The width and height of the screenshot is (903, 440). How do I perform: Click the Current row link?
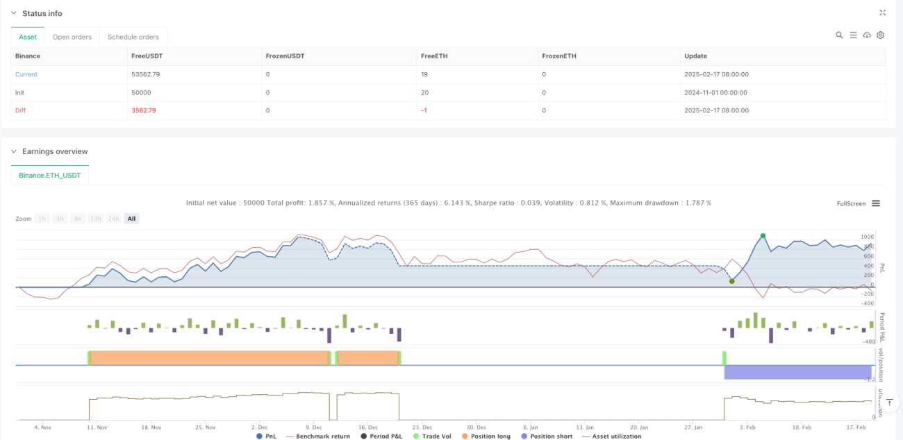(x=26, y=74)
